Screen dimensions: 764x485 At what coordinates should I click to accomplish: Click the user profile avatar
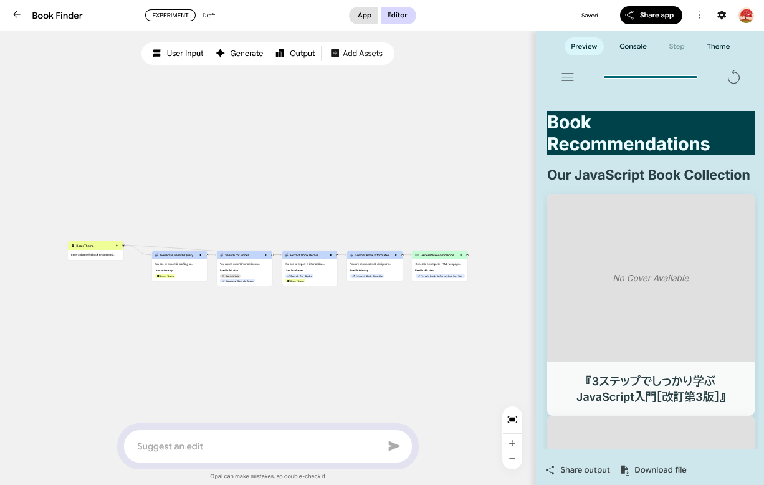tap(746, 15)
